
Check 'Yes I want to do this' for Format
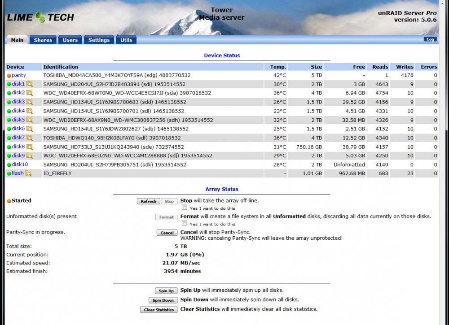click(185, 223)
